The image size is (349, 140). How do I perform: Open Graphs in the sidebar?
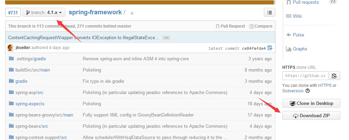[300, 49]
